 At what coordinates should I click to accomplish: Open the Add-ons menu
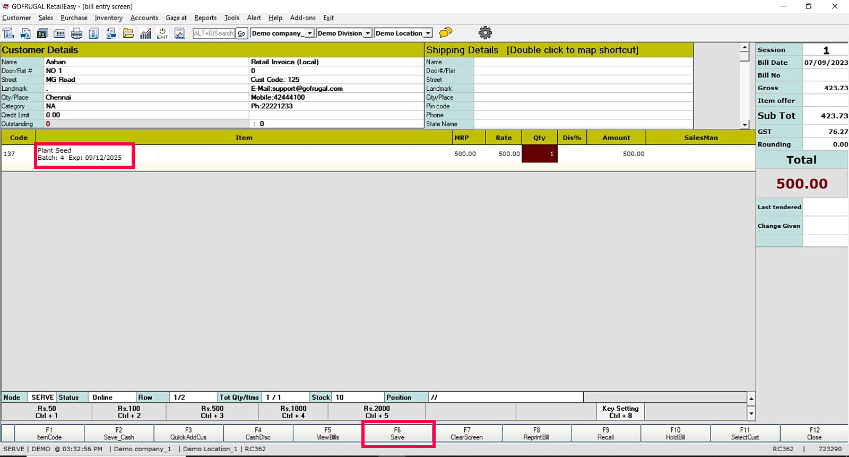pyautogui.click(x=303, y=18)
